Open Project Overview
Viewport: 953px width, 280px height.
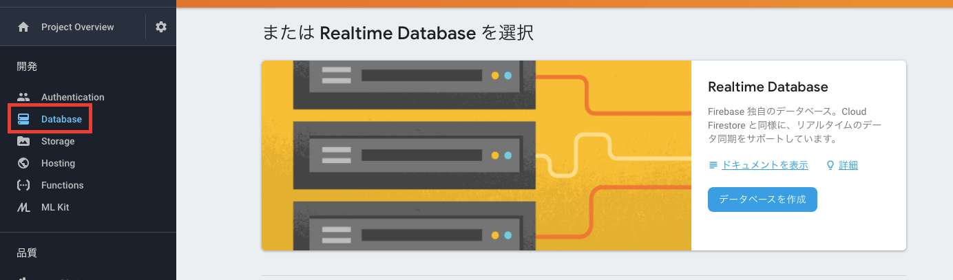click(78, 27)
